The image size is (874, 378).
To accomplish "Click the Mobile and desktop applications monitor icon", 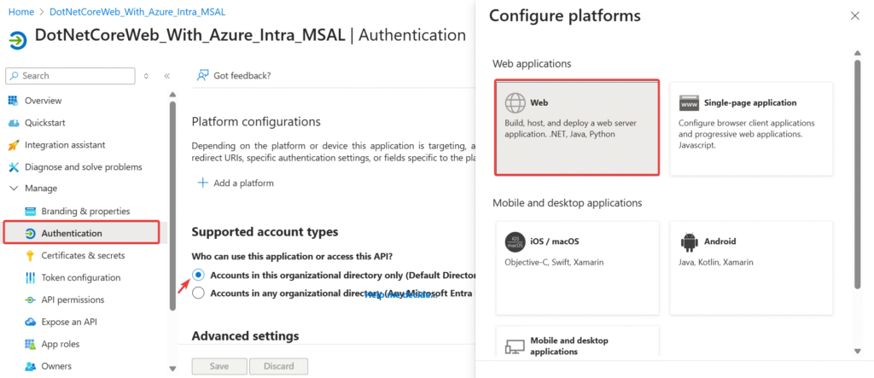I will tap(515, 346).
